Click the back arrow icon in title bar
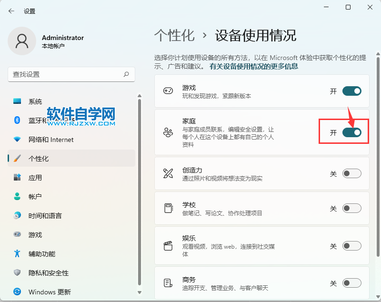 coord(11,11)
